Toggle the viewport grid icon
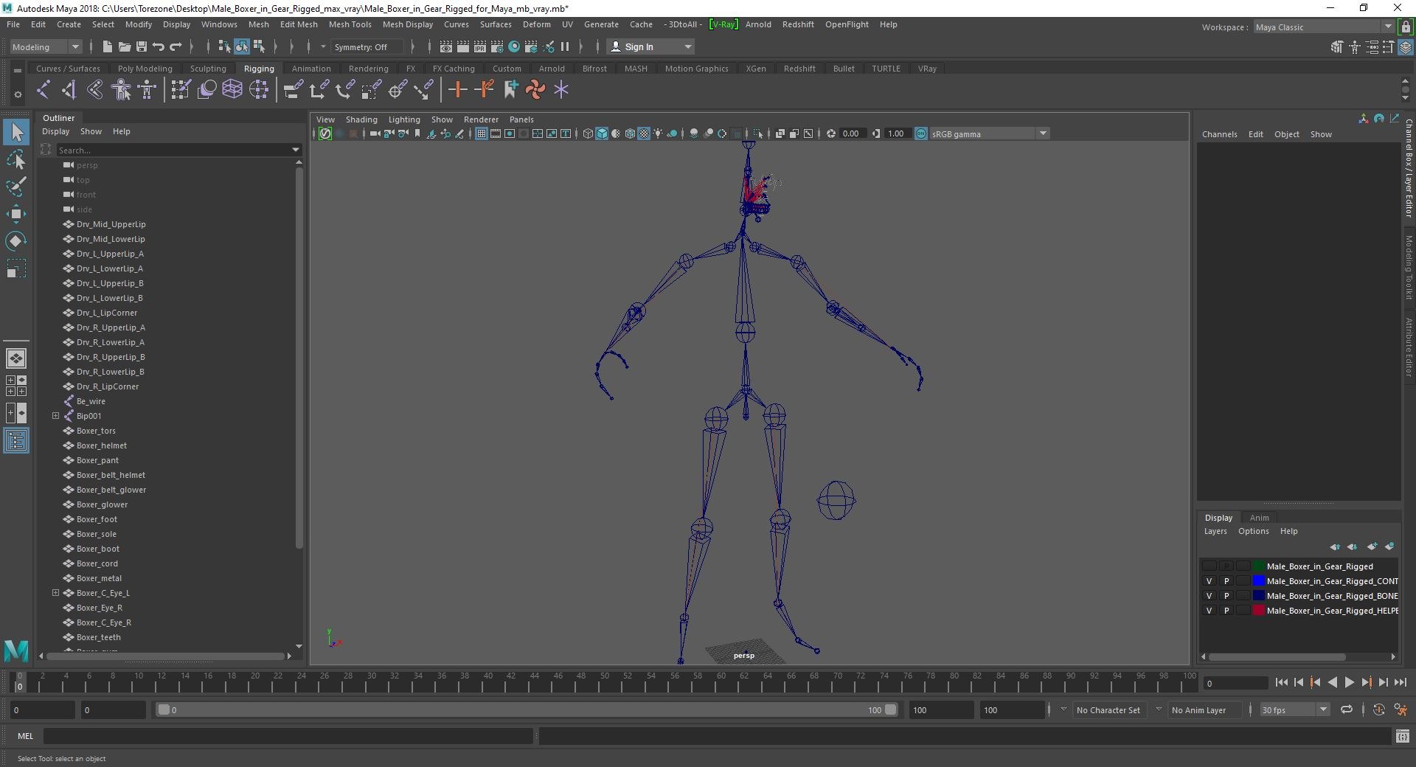Viewport: 1416px width, 767px height. click(481, 133)
